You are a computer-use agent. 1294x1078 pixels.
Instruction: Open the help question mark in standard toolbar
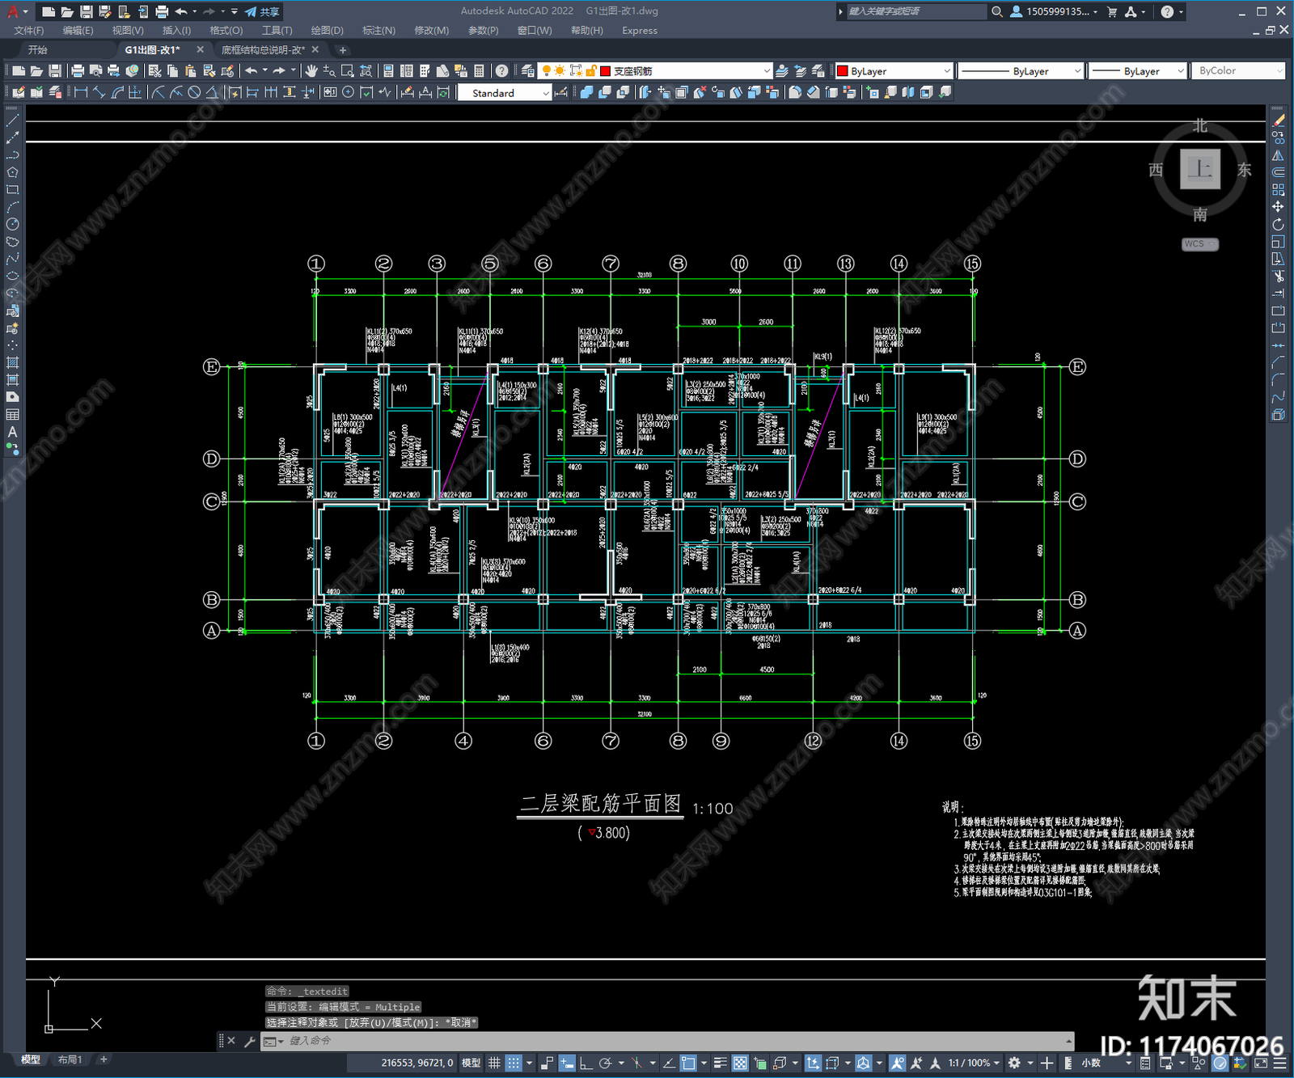[x=502, y=71]
